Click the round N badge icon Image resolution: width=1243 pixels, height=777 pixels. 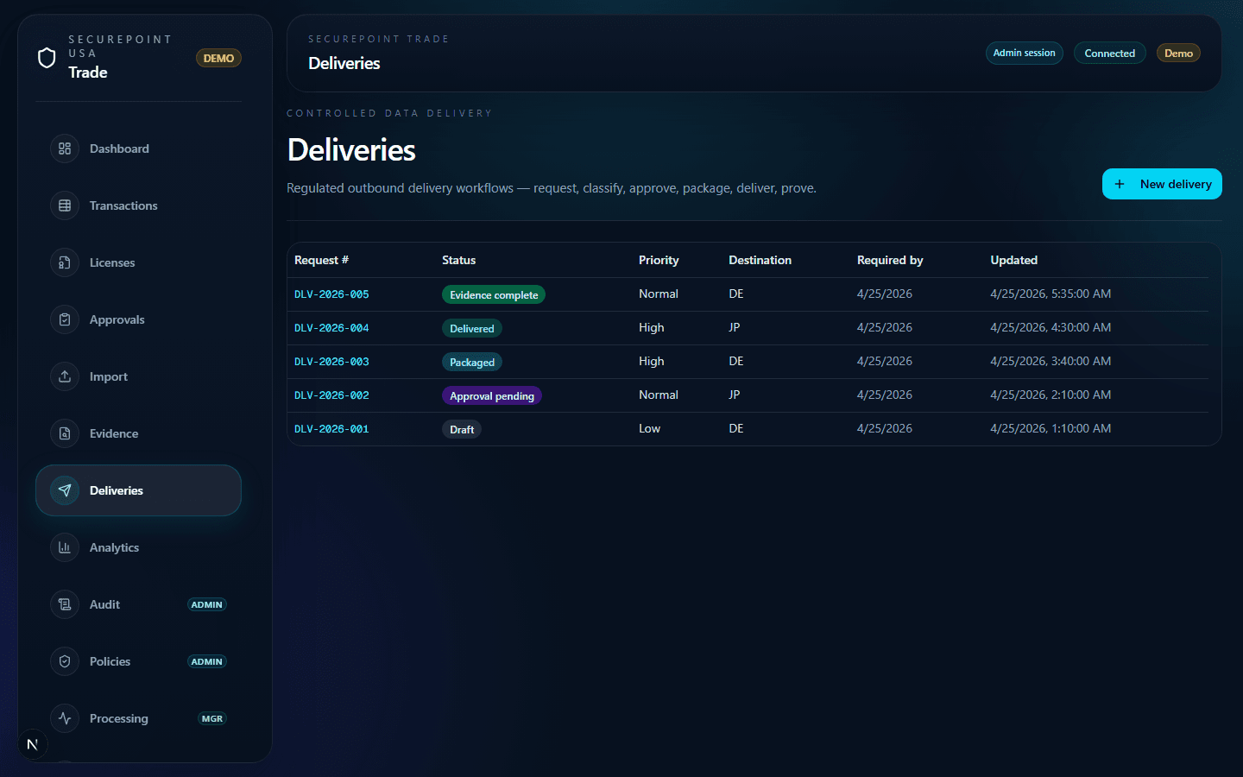pyautogui.click(x=33, y=744)
